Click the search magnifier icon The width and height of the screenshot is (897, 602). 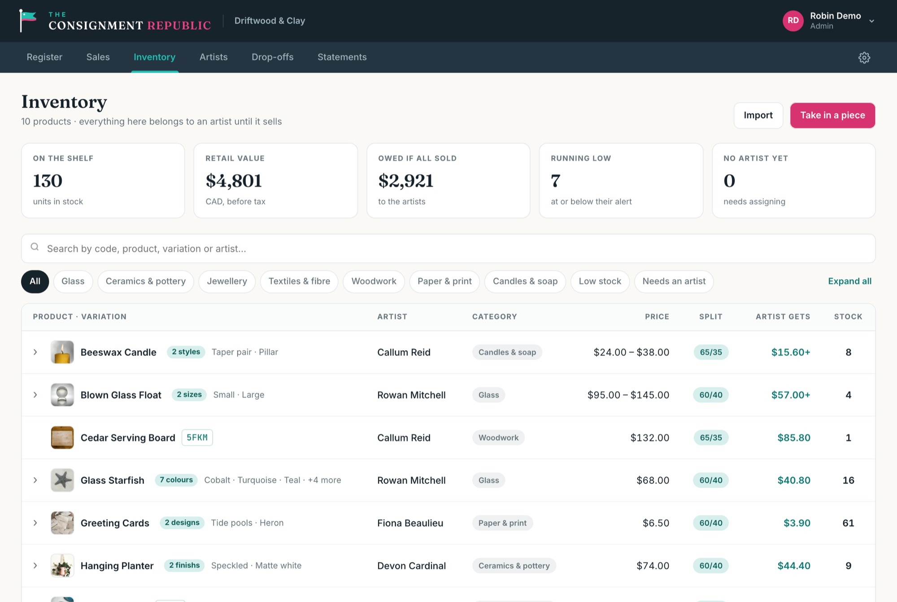(x=35, y=247)
